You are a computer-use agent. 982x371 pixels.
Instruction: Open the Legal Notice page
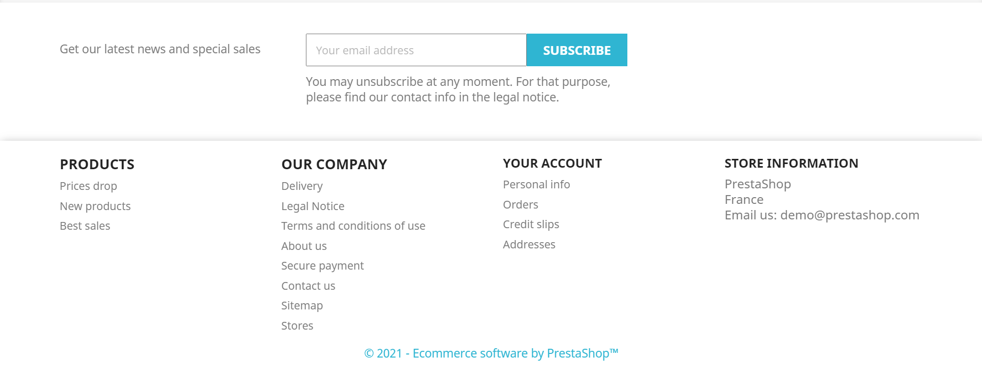313,206
